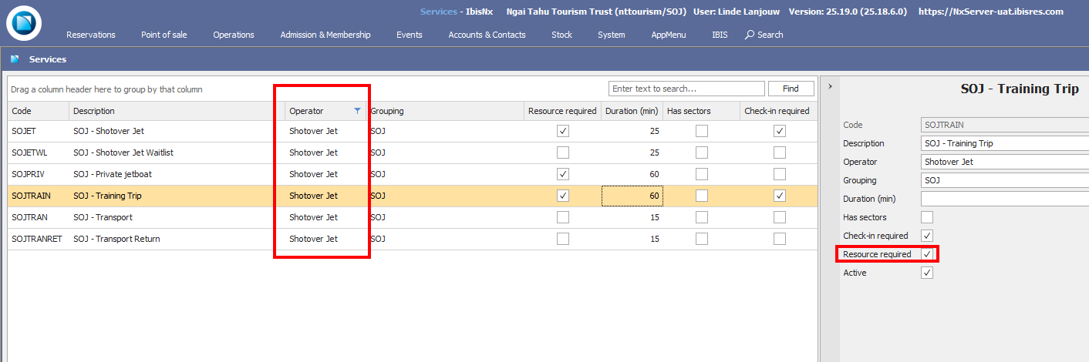Sort by the Operator column header
This screenshot has width=1089, height=362.
(325, 111)
